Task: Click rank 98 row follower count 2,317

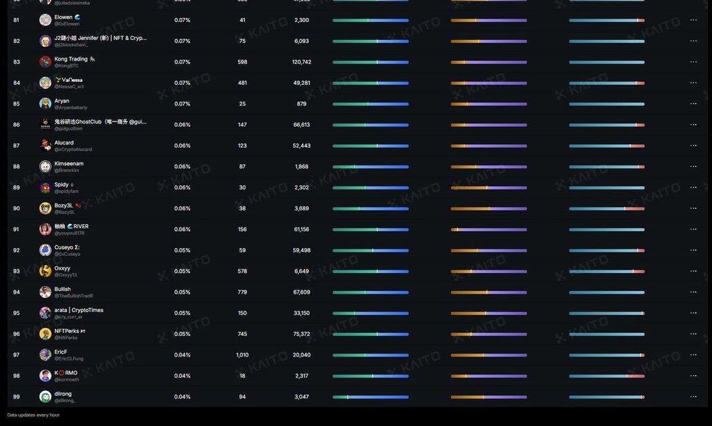Action: (301, 376)
